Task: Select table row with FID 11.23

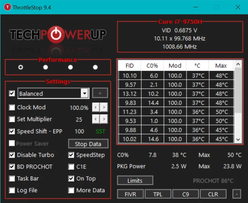Action: click(x=176, y=112)
